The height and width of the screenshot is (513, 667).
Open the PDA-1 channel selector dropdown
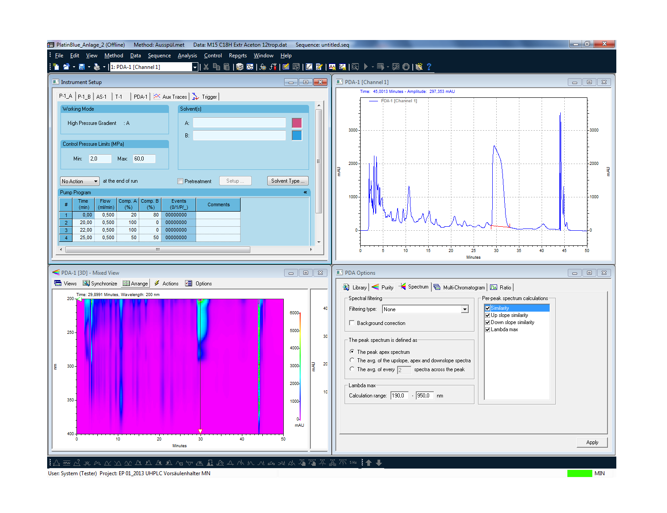click(x=195, y=67)
